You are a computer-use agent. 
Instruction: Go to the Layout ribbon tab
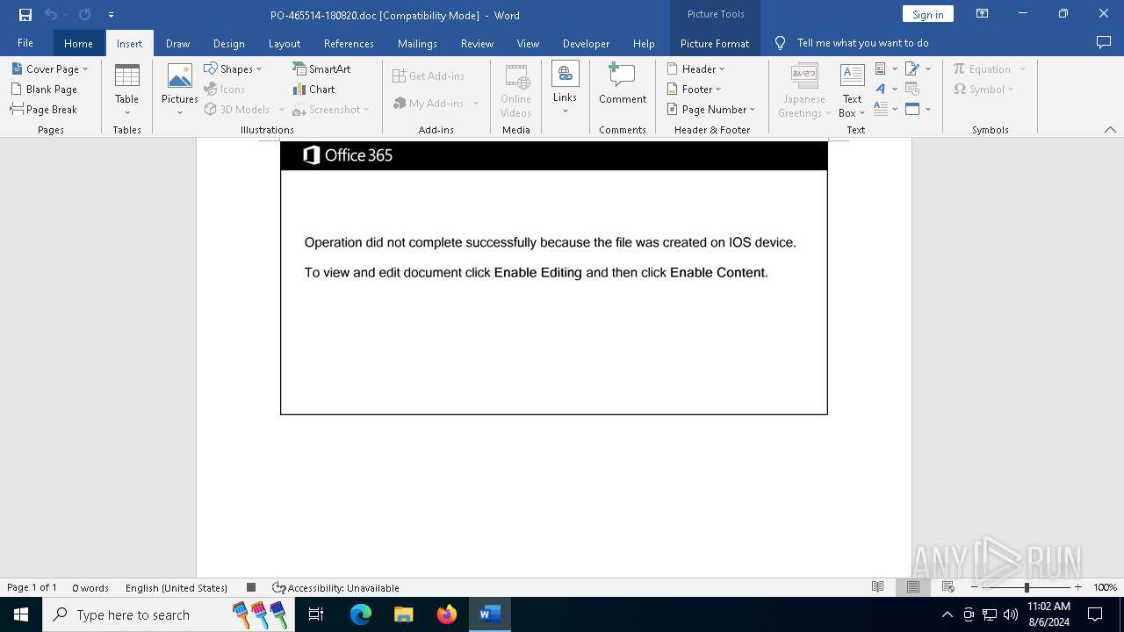tap(284, 43)
